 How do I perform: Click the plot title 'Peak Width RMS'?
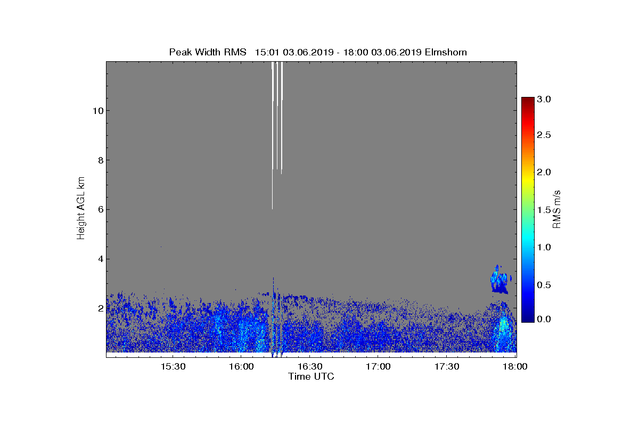tap(208, 52)
